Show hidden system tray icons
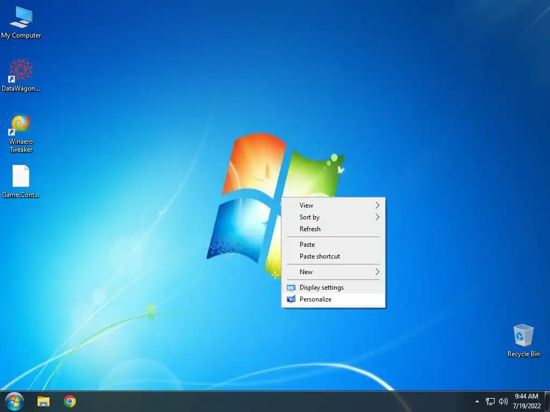Viewport: 550px width, 412px height. click(x=477, y=401)
